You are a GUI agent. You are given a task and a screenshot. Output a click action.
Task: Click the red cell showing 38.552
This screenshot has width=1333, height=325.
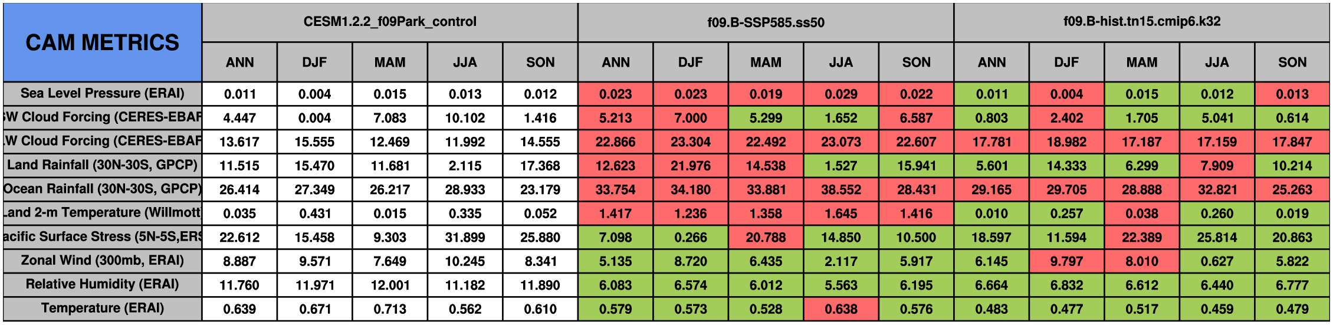point(841,189)
